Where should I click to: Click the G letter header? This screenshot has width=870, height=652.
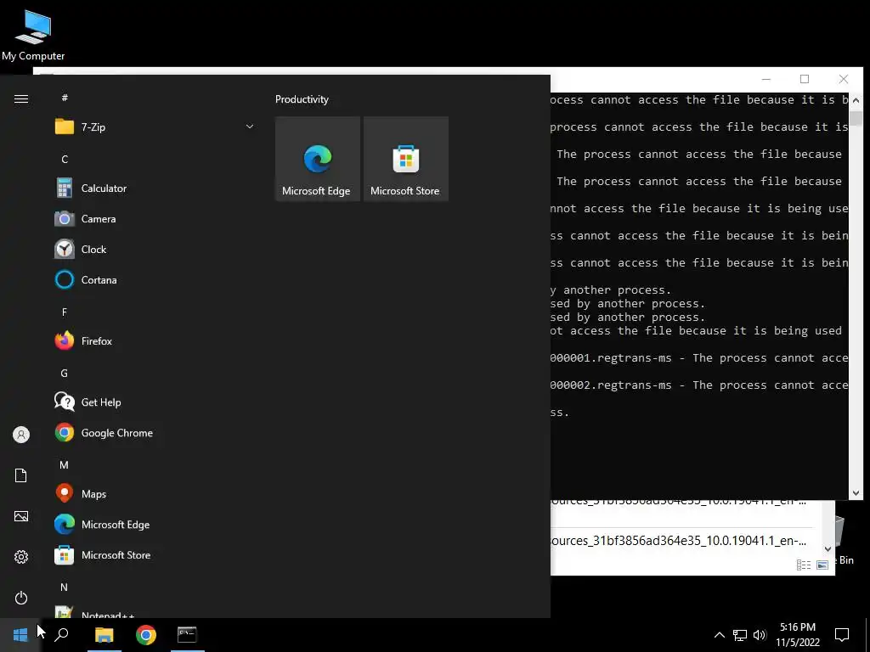tap(65, 374)
